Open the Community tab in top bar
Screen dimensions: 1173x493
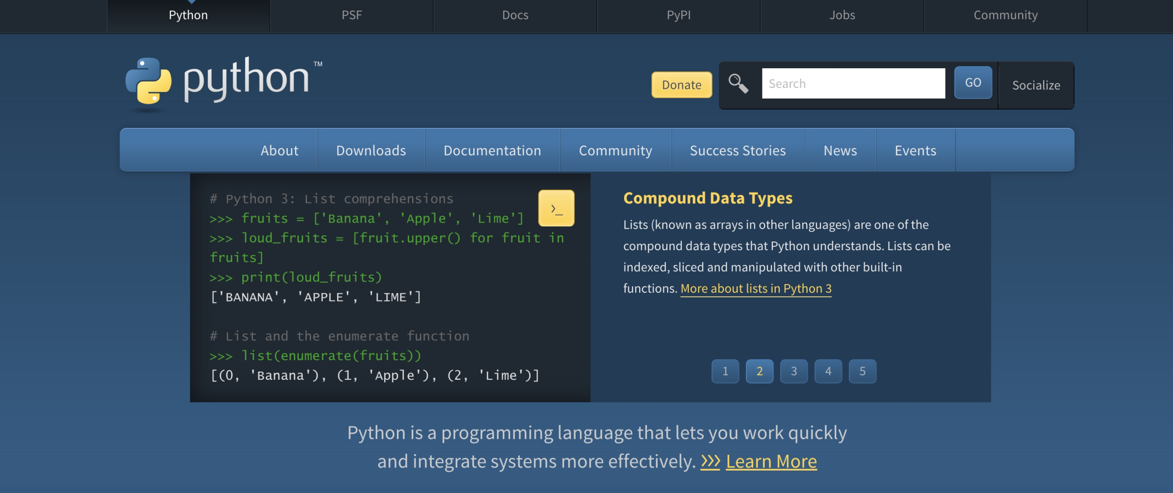click(x=1006, y=16)
